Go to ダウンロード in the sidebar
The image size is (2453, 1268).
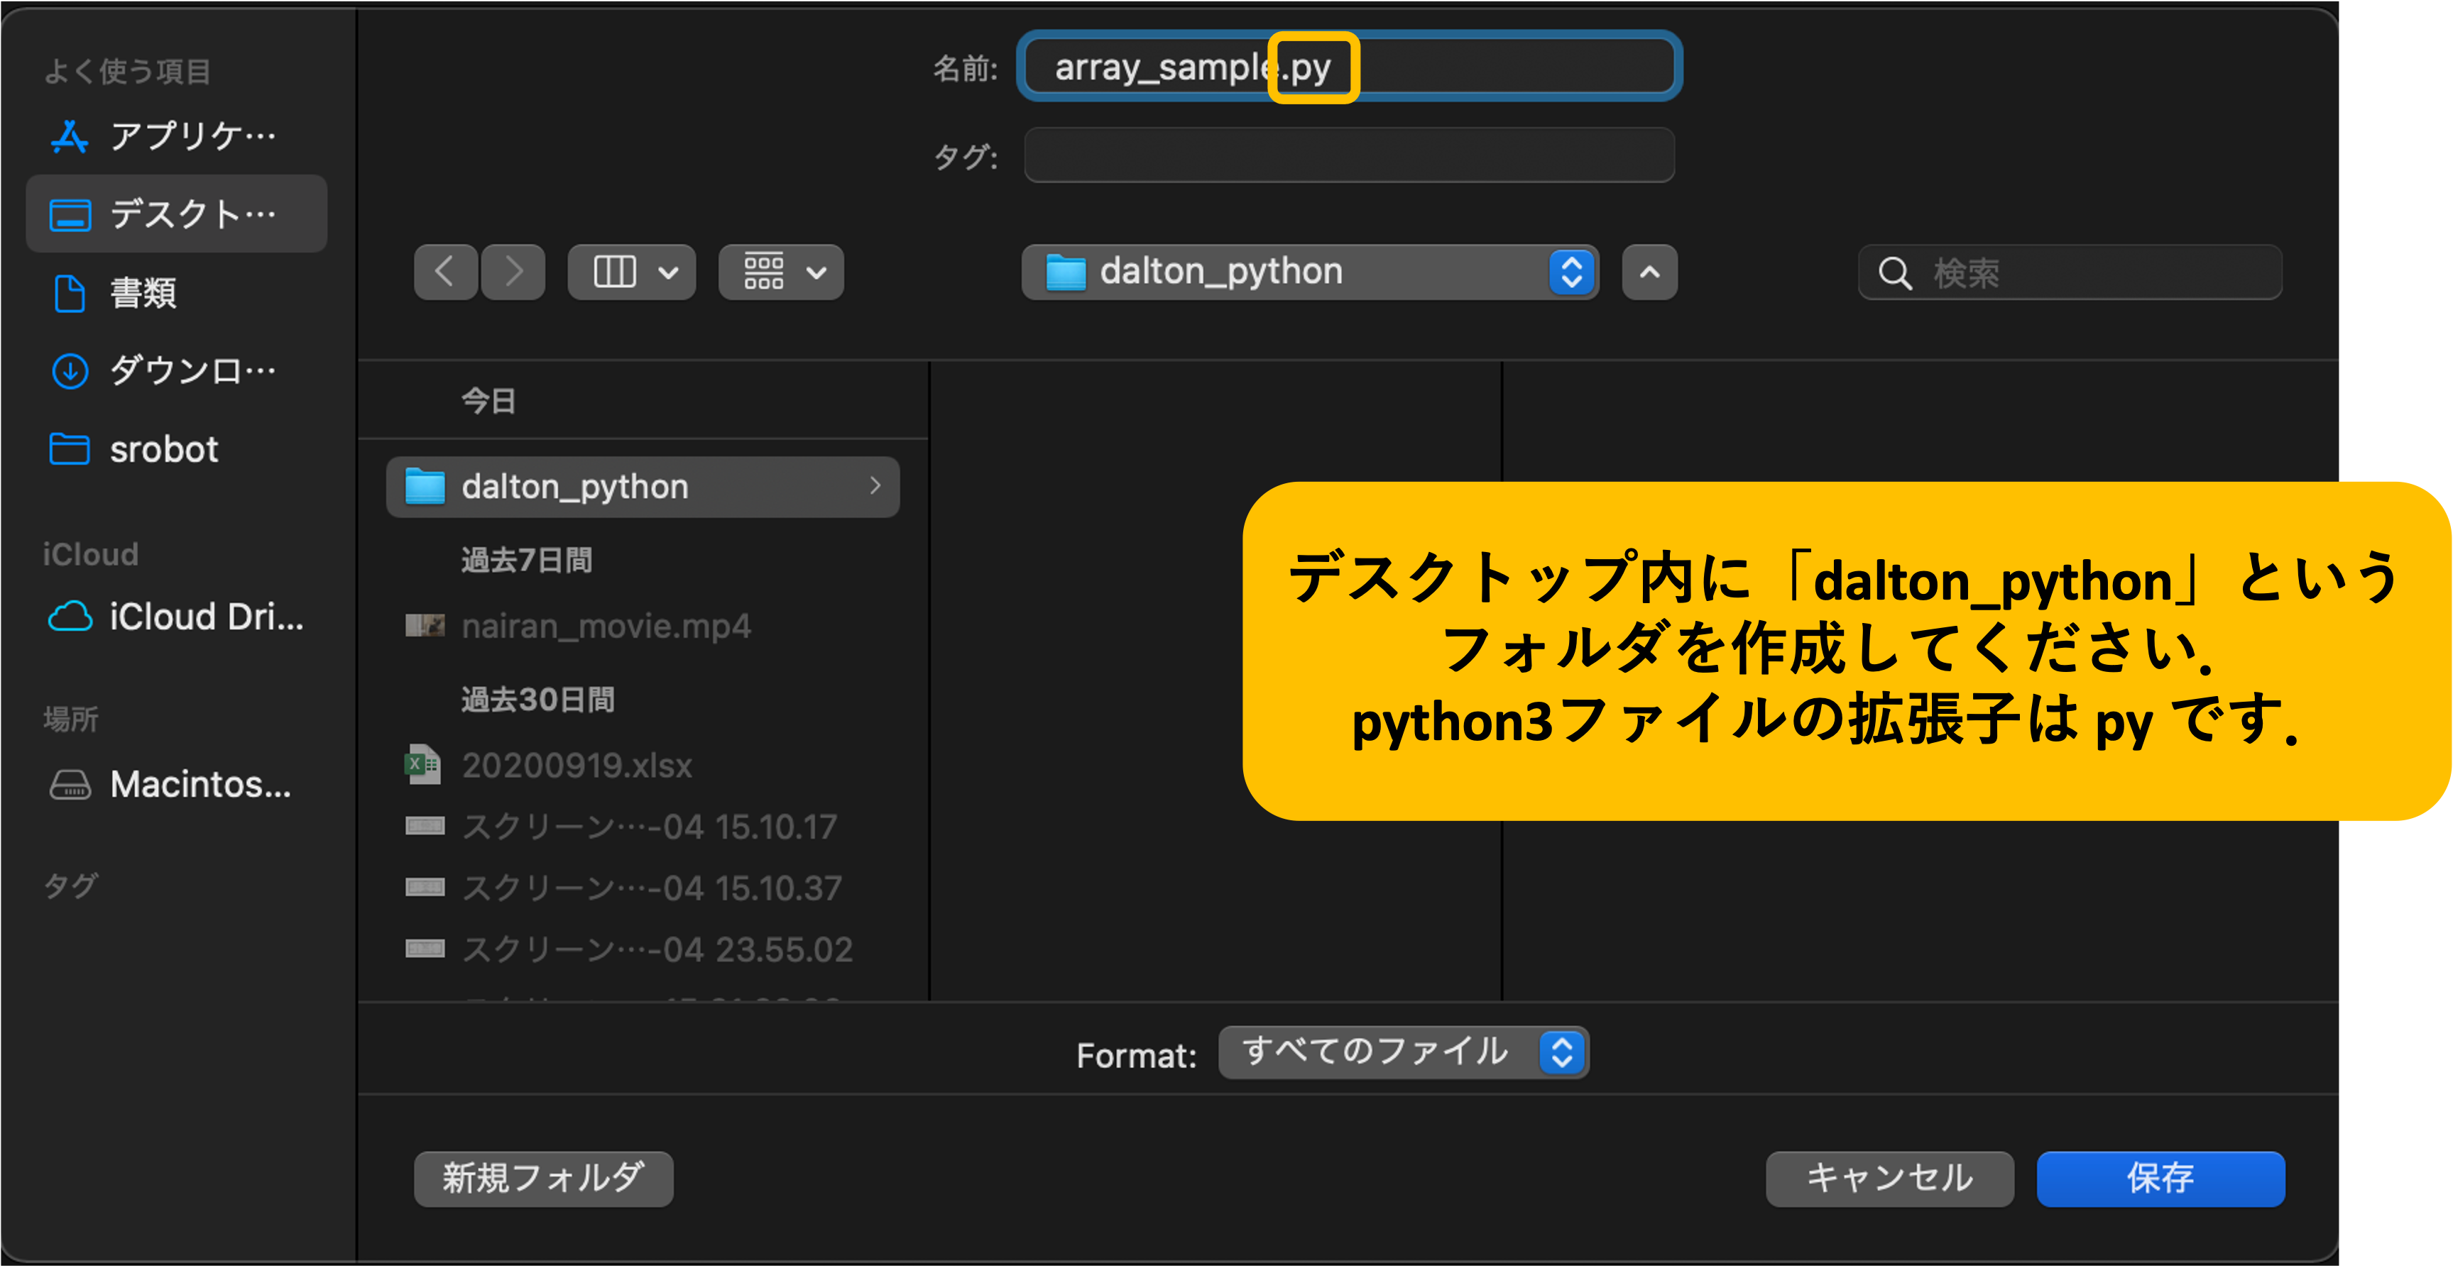pos(176,370)
